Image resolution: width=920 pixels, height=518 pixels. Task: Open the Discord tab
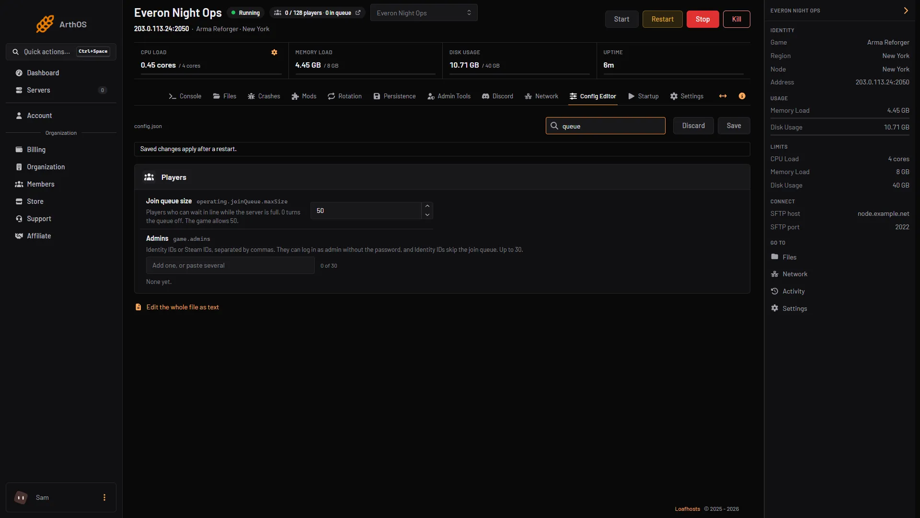[497, 96]
